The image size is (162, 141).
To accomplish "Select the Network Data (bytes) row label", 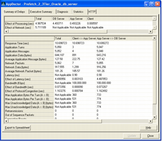I will tap(29, 67).
